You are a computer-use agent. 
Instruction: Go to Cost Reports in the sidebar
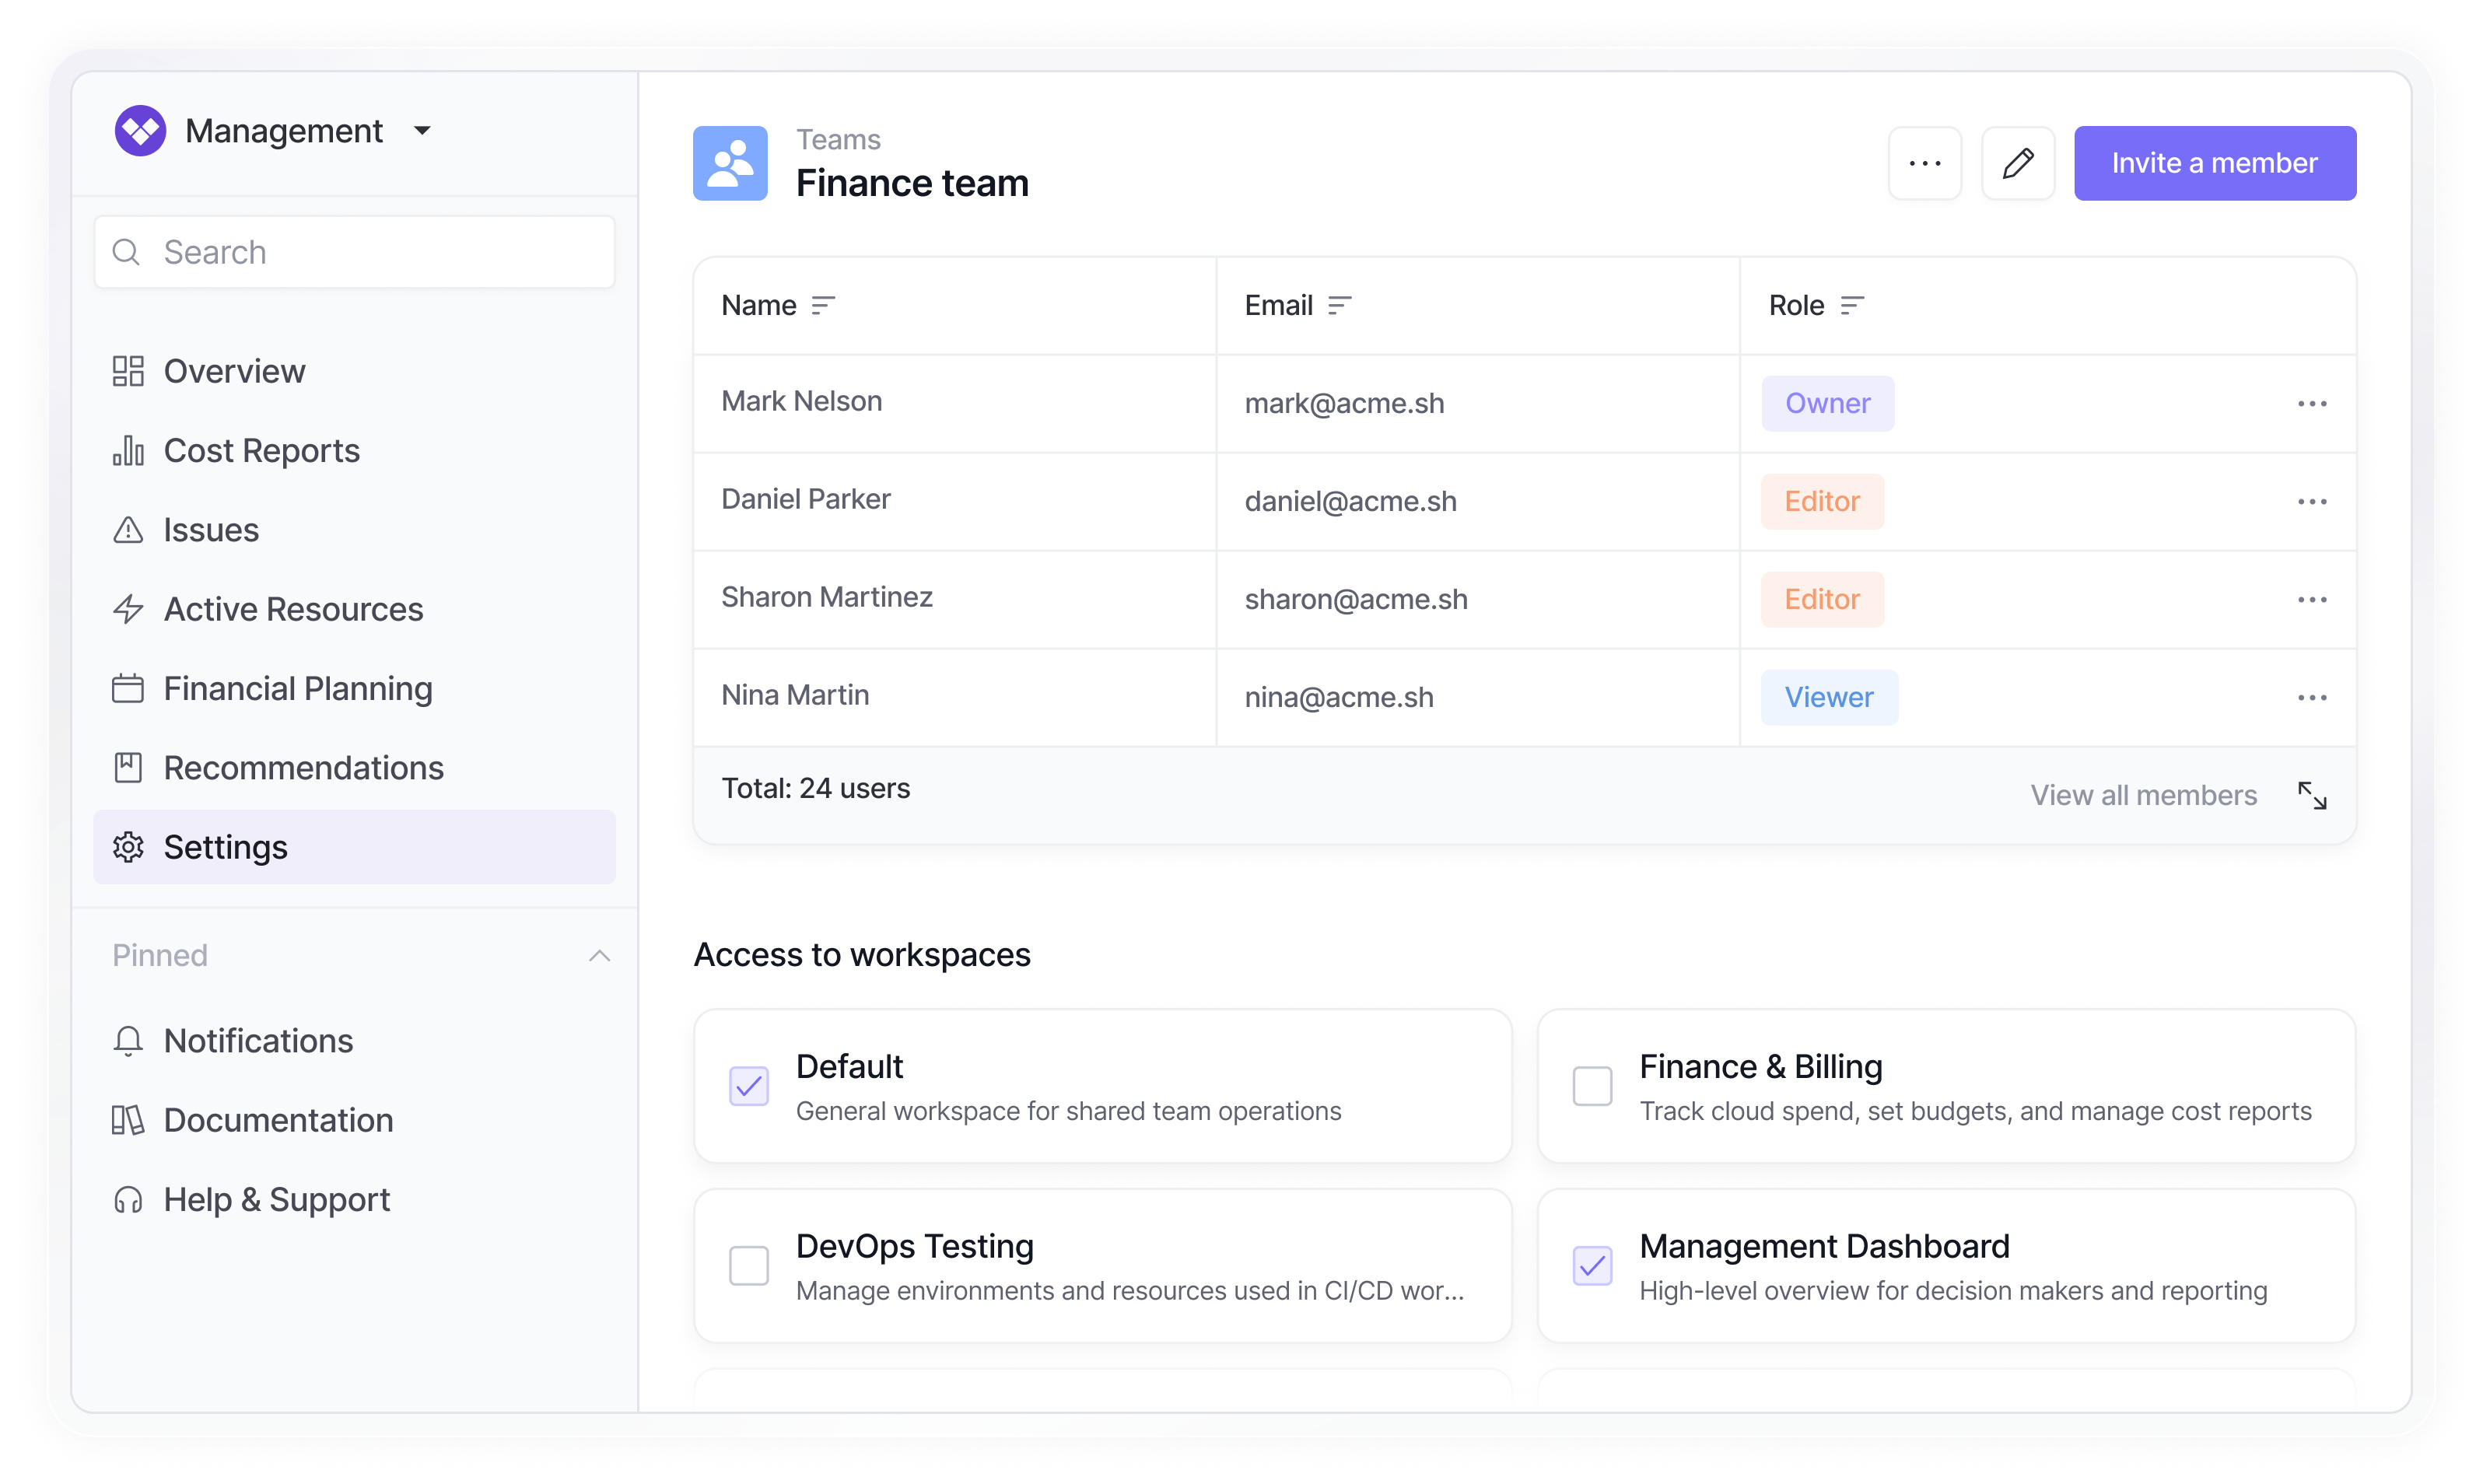[x=261, y=451]
